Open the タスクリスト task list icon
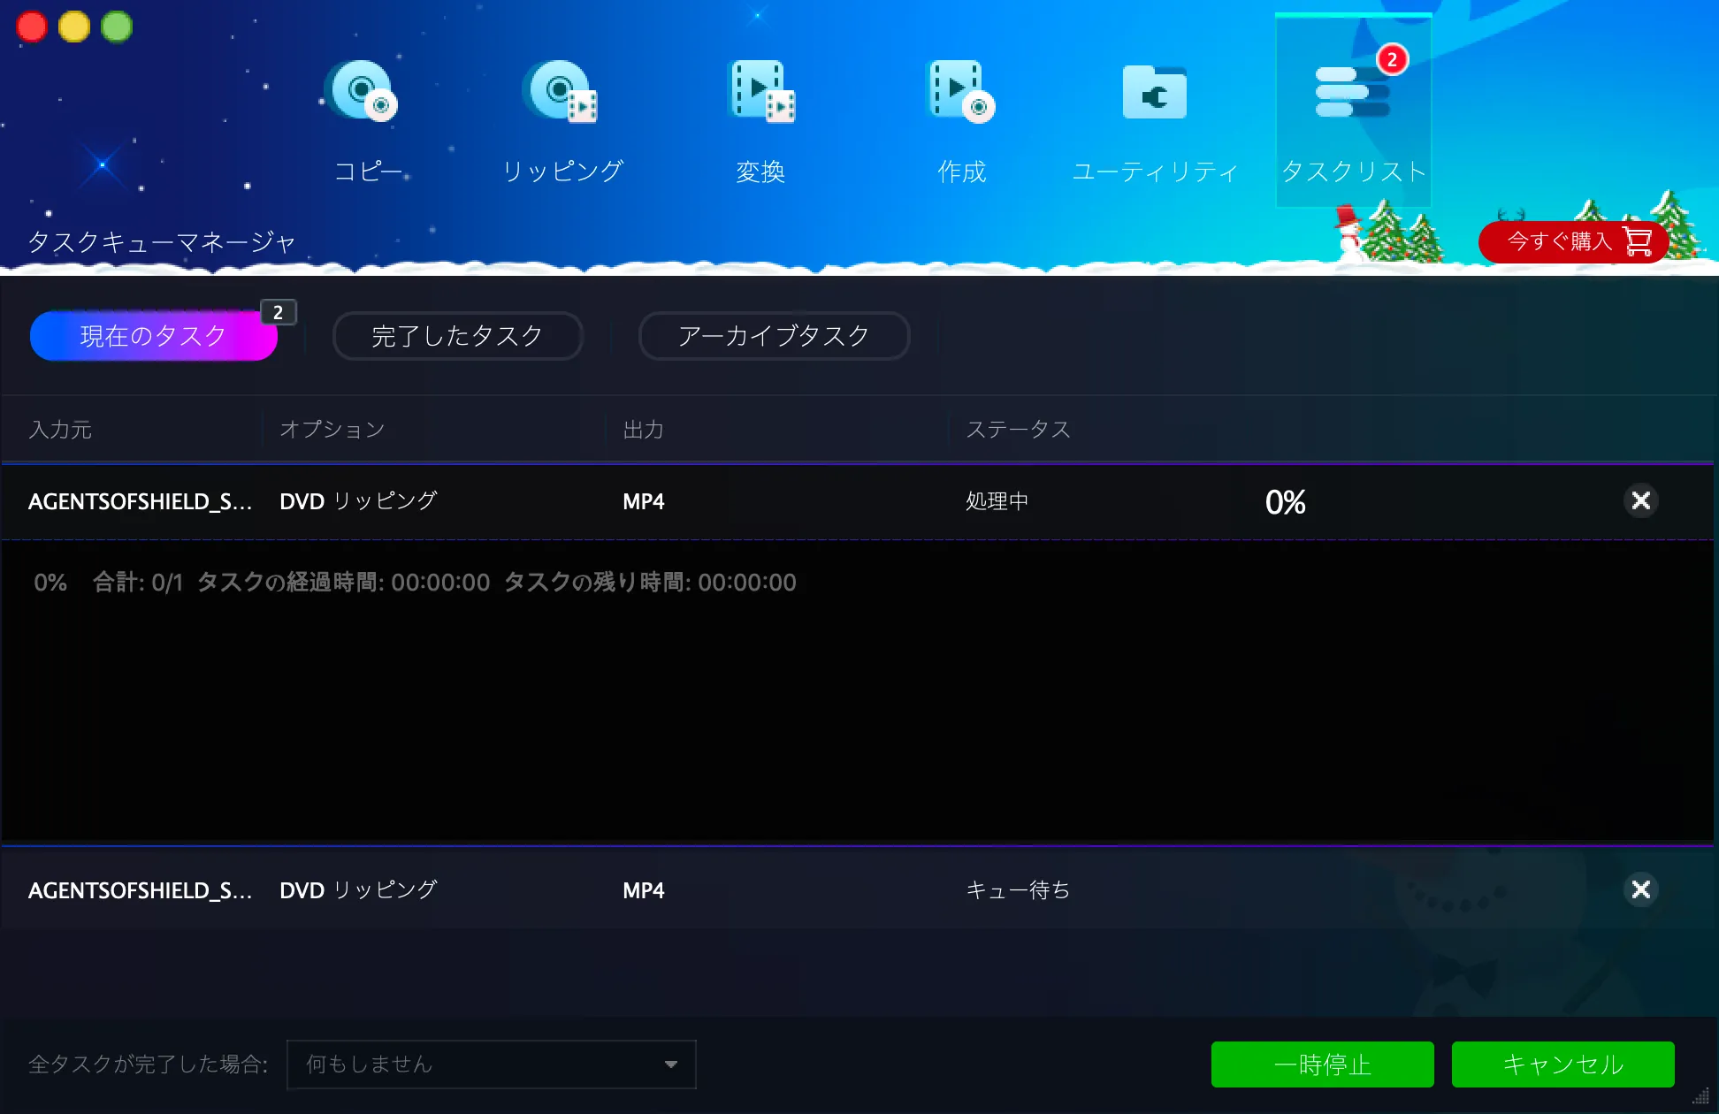Image resolution: width=1719 pixels, height=1114 pixels. (x=1353, y=92)
